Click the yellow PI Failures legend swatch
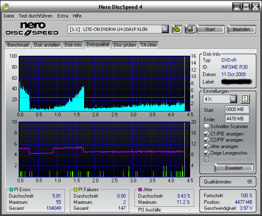This screenshot has width=262, height=216. click(76, 190)
